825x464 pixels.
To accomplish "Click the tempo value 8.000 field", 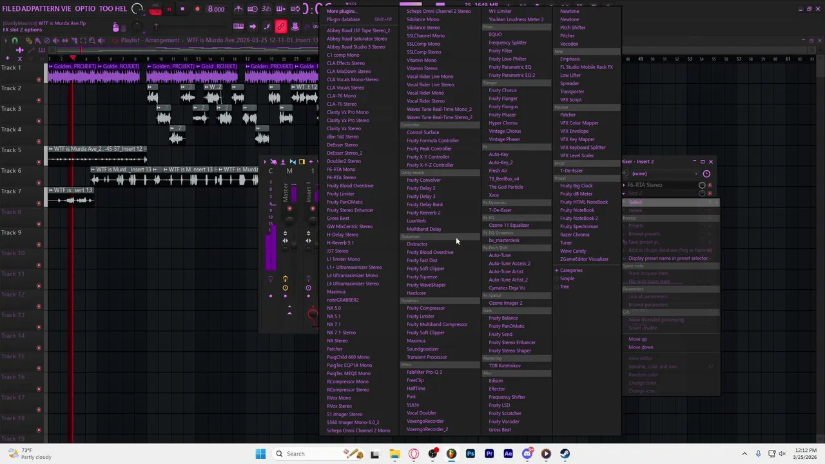I will [x=216, y=10].
